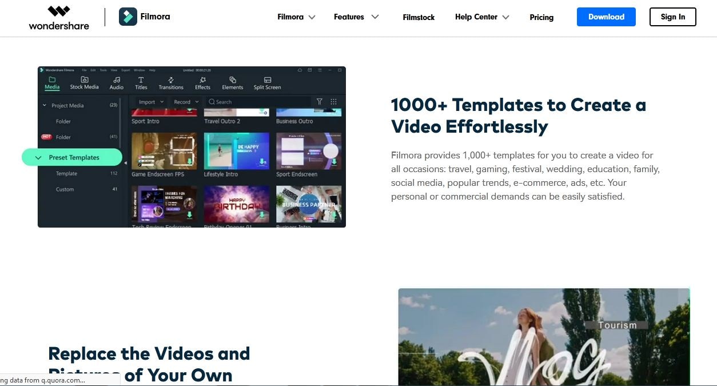
Task: Open the Filmstock menu link
Action: pos(419,18)
